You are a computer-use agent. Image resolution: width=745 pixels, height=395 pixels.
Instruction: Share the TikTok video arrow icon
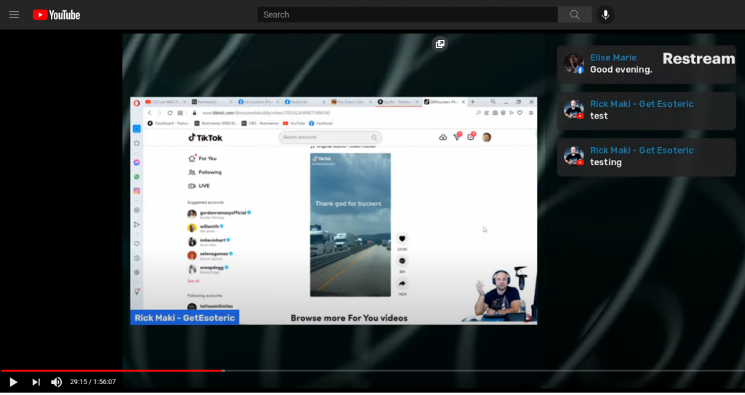click(x=402, y=284)
